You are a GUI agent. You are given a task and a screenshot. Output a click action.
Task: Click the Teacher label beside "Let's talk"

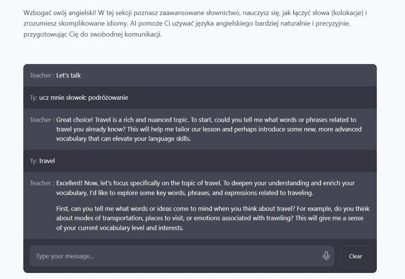click(x=42, y=75)
